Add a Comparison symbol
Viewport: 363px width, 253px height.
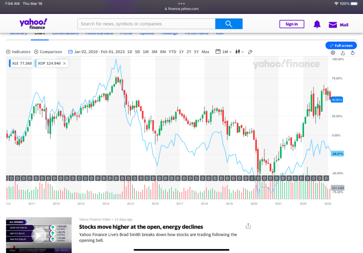[48, 52]
